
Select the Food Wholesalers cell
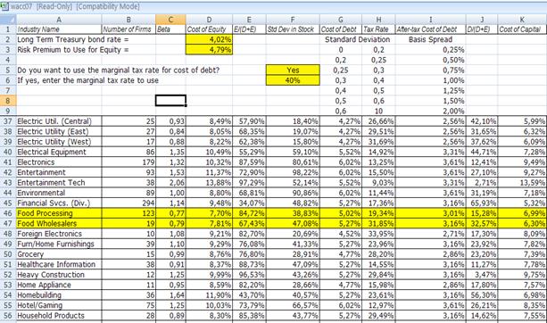click(59, 224)
